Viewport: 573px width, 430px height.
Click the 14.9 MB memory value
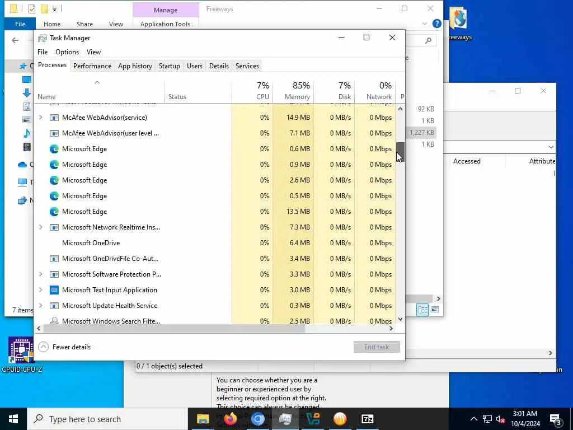tap(298, 118)
